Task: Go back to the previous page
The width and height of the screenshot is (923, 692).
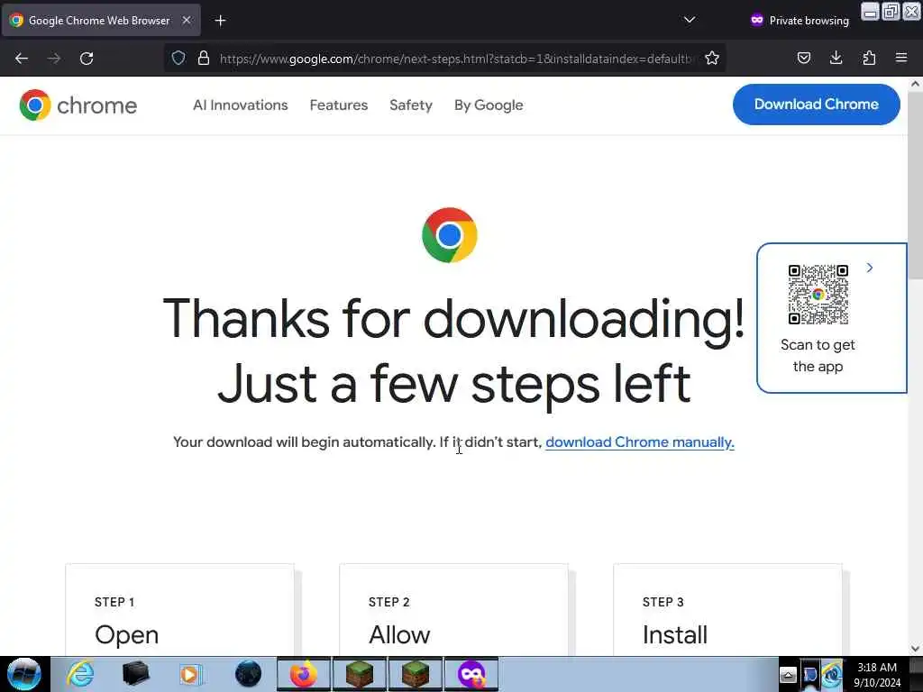Action: pos(22,59)
